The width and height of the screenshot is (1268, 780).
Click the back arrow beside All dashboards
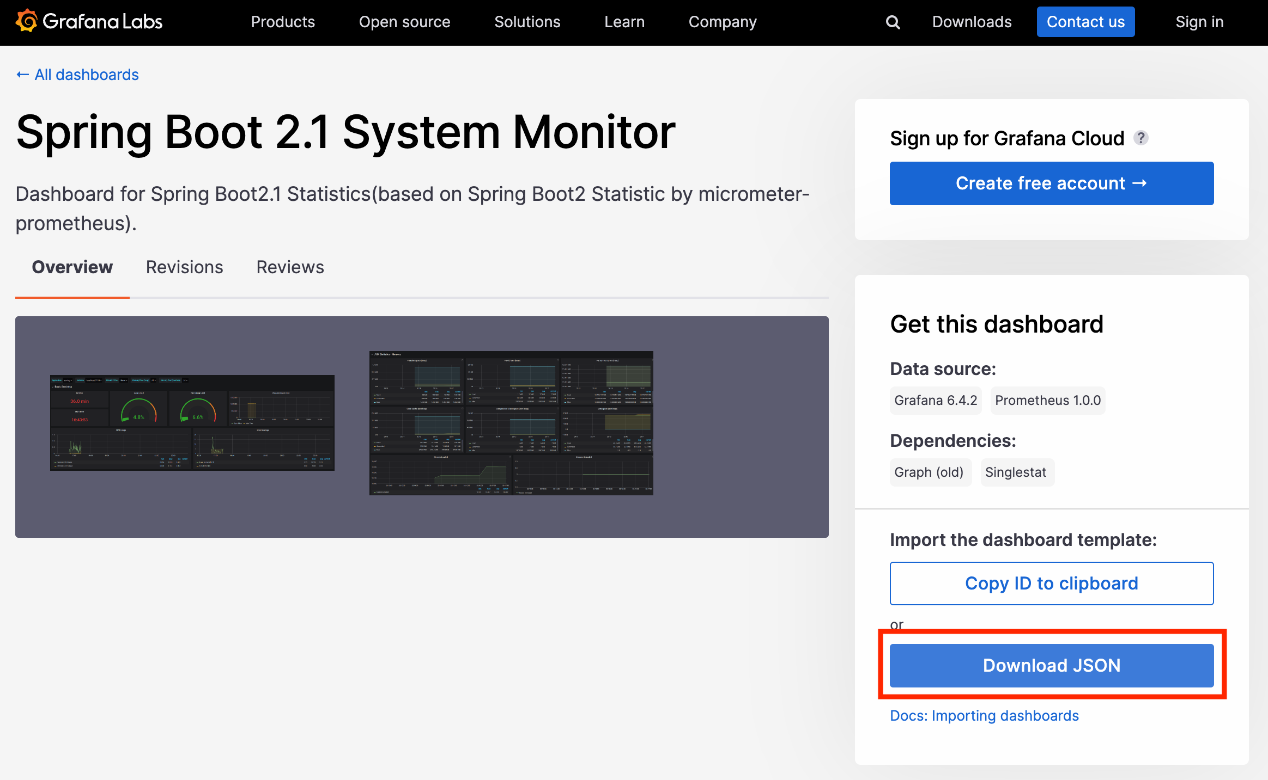(22, 75)
